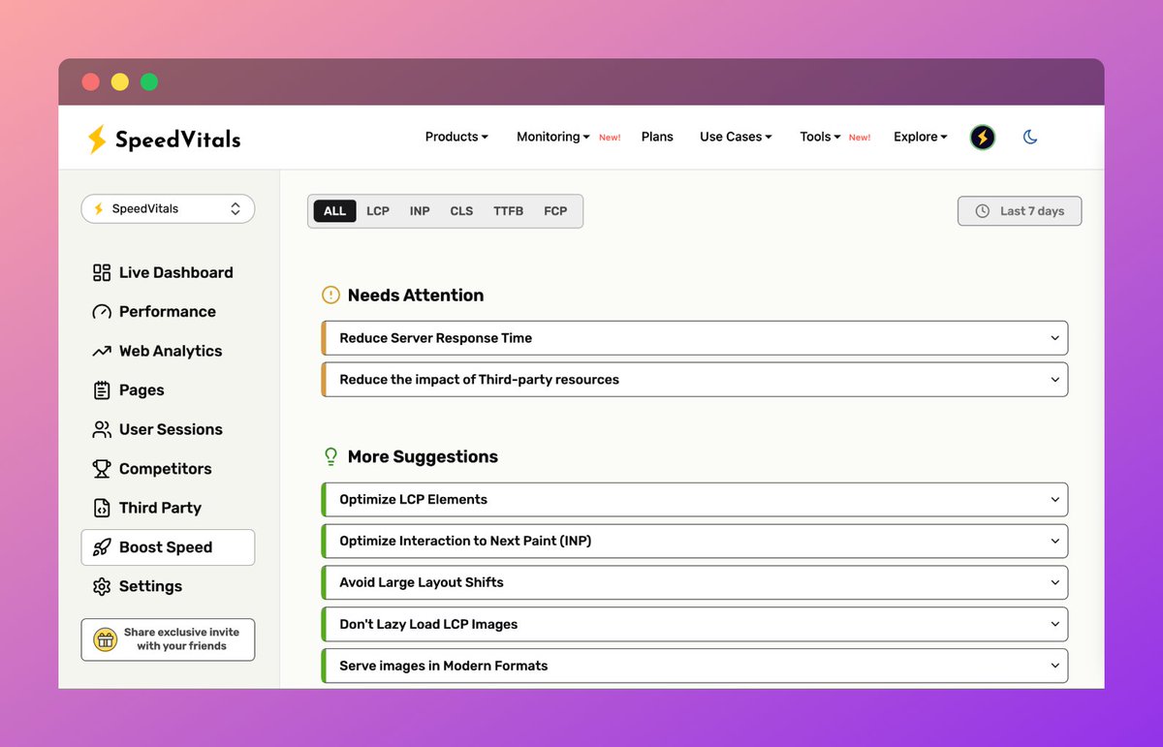The width and height of the screenshot is (1163, 747).
Task: Click the Serve images in Modern Formats title
Action: [443, 667]
